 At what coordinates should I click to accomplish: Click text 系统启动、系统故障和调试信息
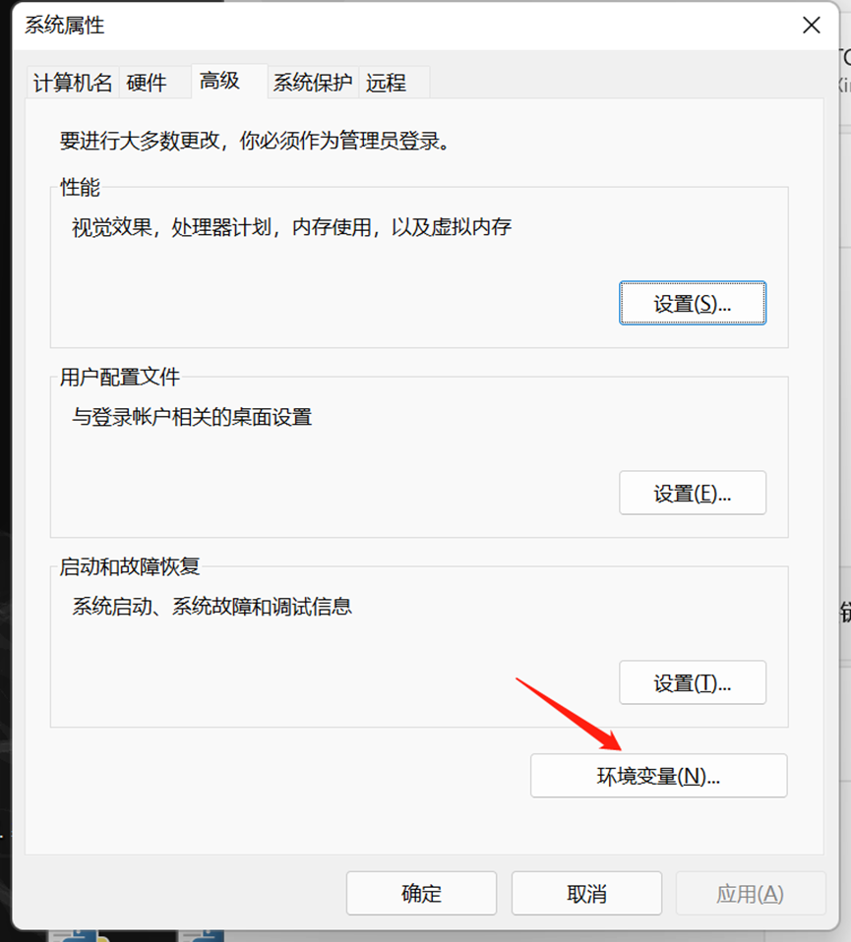pyautogui.click(x=212, y=606)
